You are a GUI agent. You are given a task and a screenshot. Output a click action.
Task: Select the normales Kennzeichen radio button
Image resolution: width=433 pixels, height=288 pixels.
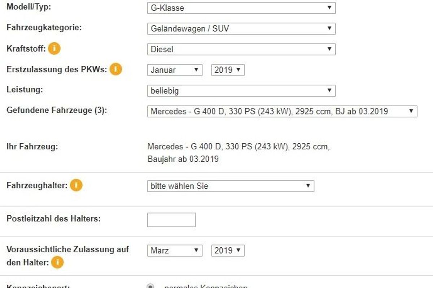150,287
